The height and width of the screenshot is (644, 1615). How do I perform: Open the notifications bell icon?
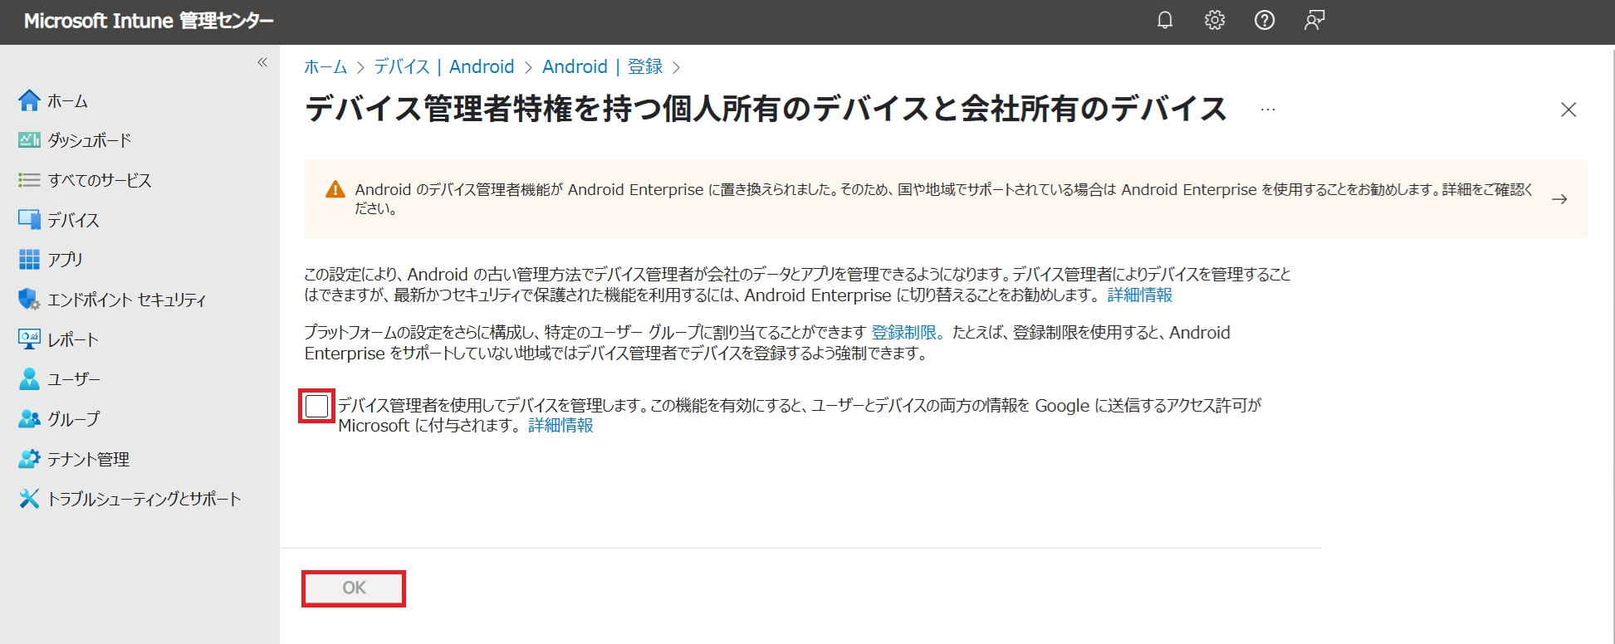click(x=1165, y=21)
